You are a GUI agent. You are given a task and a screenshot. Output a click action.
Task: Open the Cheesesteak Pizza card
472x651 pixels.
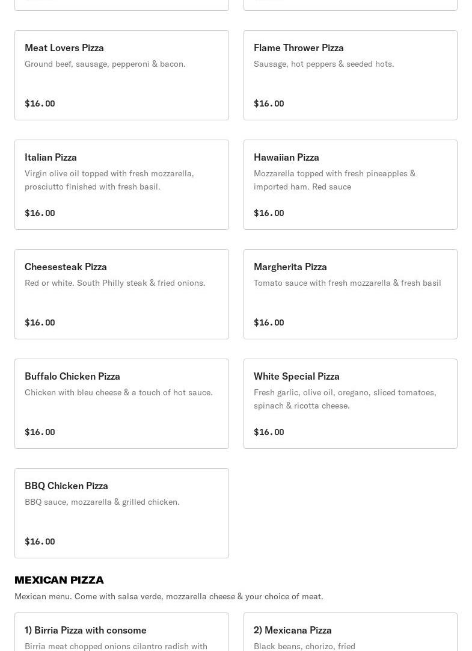[121, 294]
